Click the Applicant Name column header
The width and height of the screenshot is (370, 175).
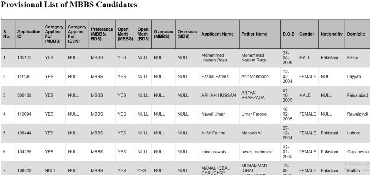[x=217, y=34]
